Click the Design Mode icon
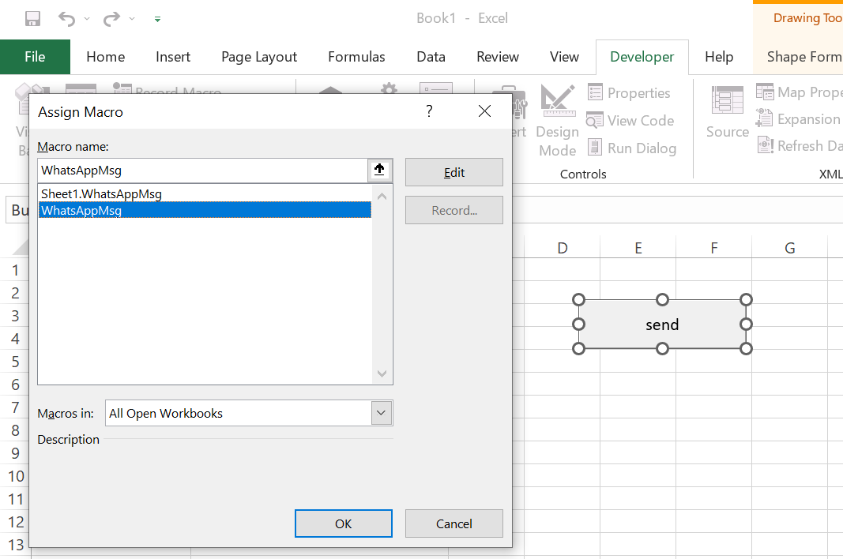The image size is (843, 559). pos(558,100)
